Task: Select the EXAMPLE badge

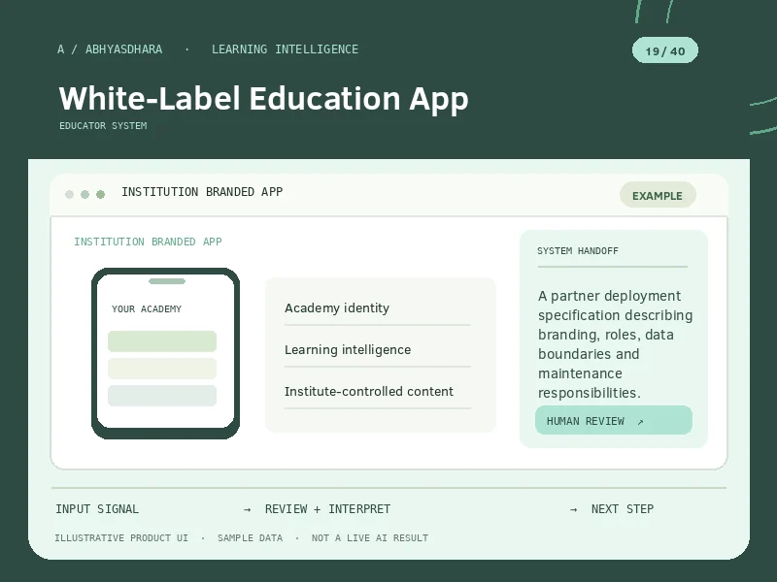Action: click(x=658, y=195)
